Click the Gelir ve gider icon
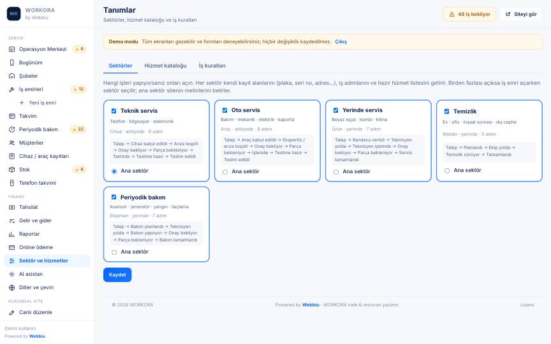 [x=11, y=220]
